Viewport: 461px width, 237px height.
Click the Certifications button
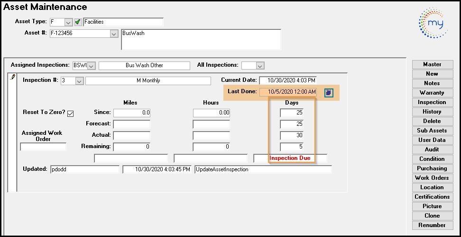pos(432,197)
